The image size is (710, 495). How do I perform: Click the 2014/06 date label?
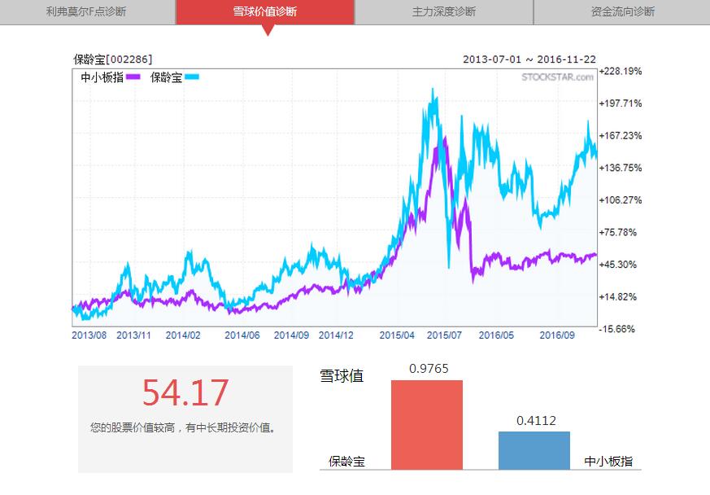[242, 335]
